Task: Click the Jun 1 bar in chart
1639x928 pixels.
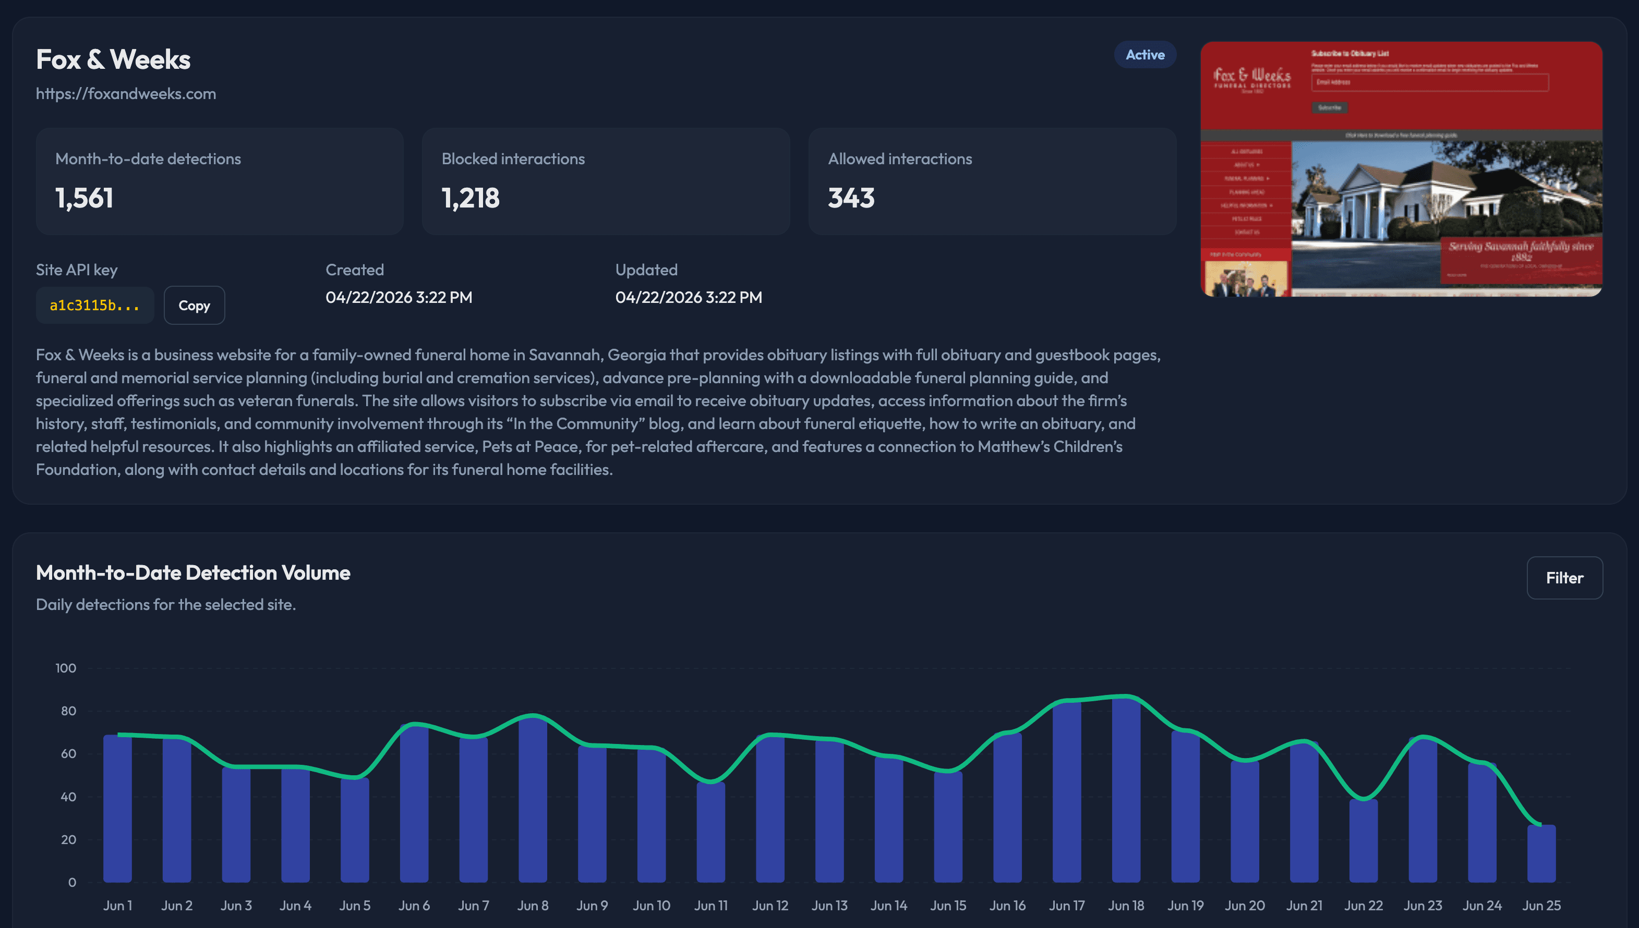Action: (x=117, y=808)
